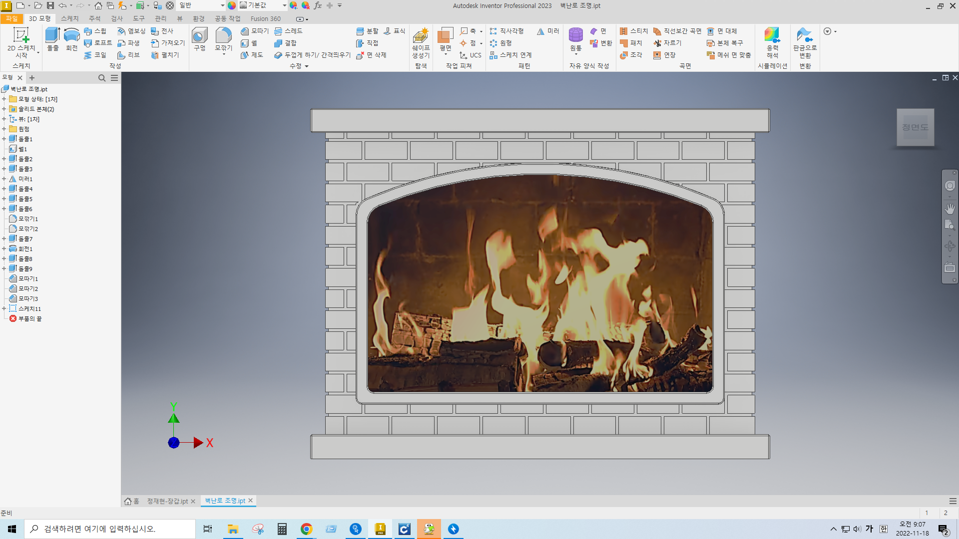Close the 벽난로 조명.ipt document tab

[251, 501]
